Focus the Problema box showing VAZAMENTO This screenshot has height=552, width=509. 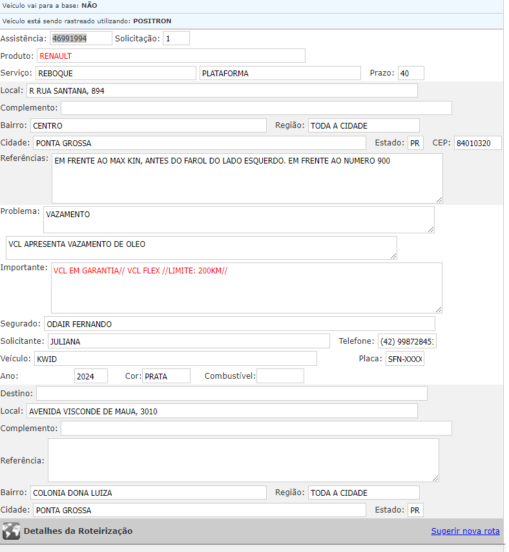click(238, 220)
